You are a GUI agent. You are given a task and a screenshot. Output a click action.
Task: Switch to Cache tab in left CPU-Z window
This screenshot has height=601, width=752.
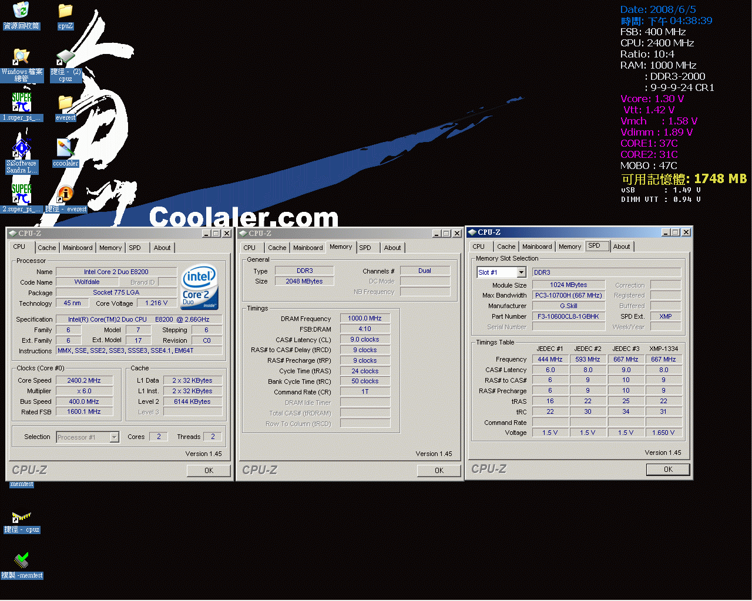pyautogui.click(x=46, y=248)
